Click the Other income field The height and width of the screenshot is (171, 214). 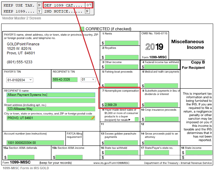point(122,67)
